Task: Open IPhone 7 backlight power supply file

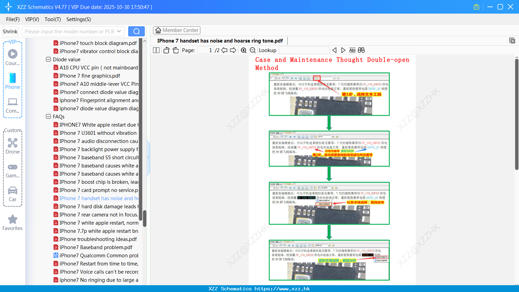Action: coord(96,149)
